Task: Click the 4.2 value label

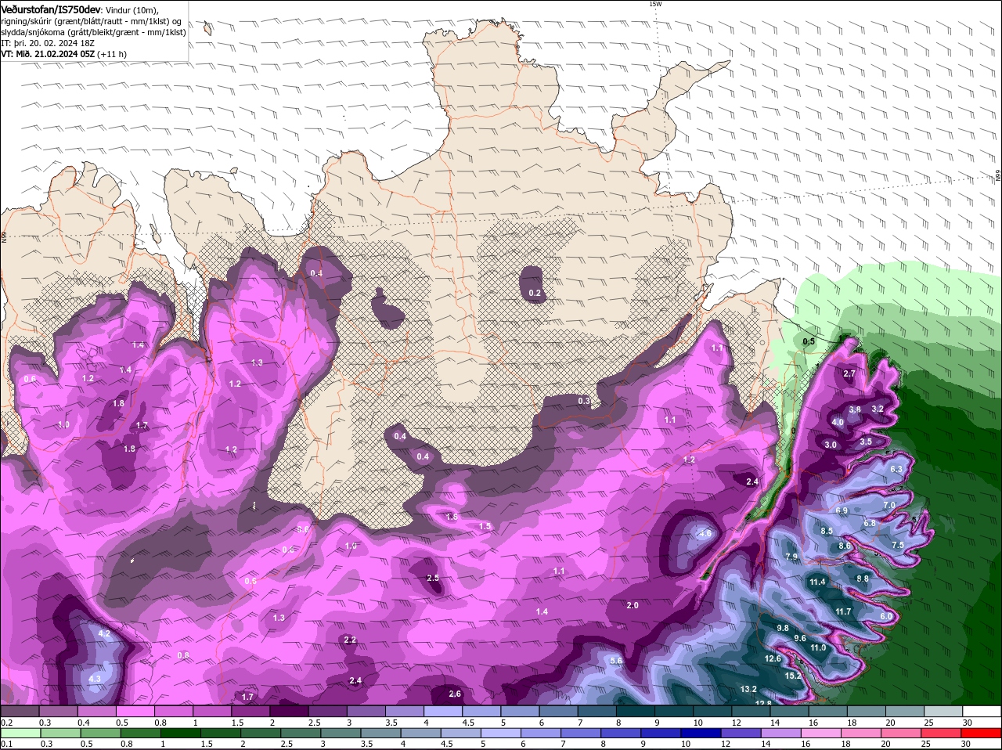Action: tap(104, 633)
